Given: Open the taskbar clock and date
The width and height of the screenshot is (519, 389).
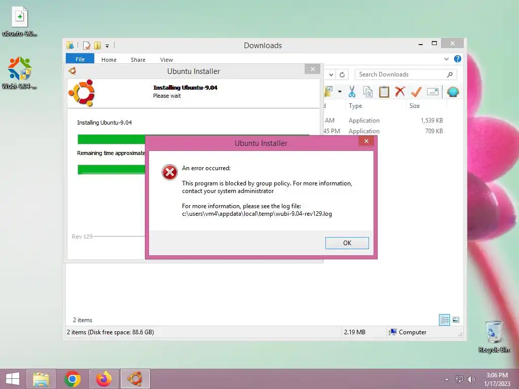Looking at the screenshot, I should 497,379.
